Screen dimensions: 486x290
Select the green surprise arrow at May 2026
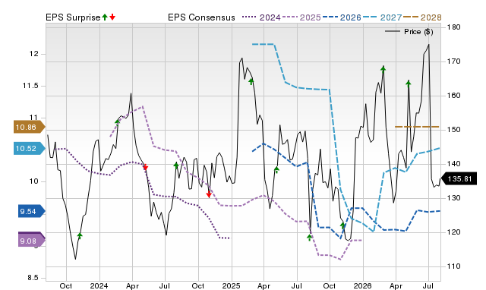pos(409,83)
